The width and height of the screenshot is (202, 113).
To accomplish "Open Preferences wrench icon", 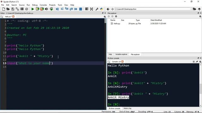I will 97,9.
